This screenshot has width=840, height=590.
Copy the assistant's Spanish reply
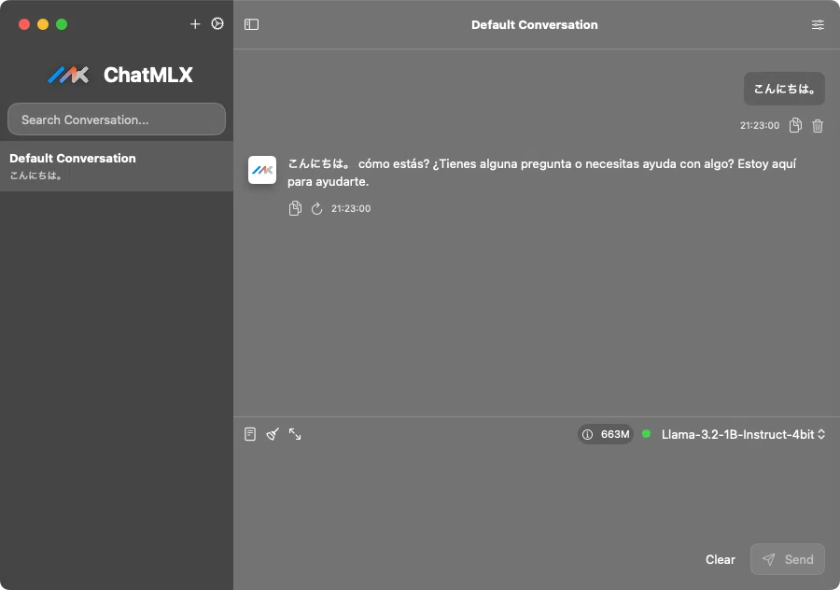point(295,208)
